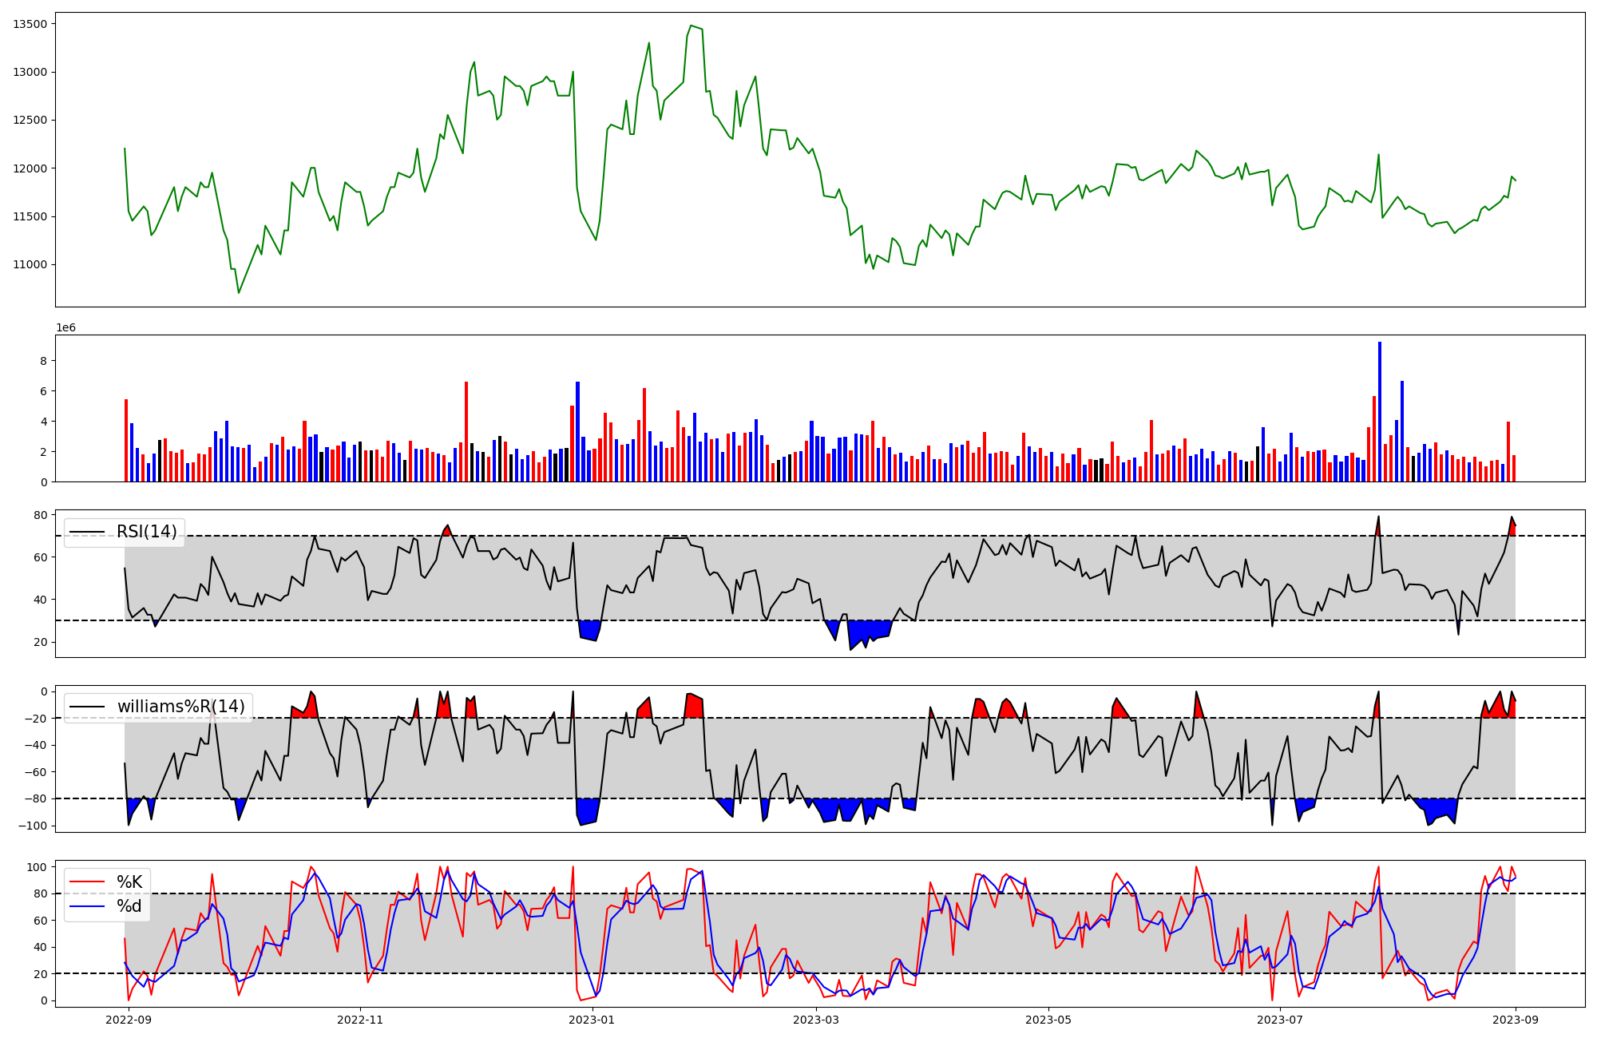Click the lowest trough of green price line
This screenshot has height=1038, width=1597.
pyautogui.click(x=238, y=293)
